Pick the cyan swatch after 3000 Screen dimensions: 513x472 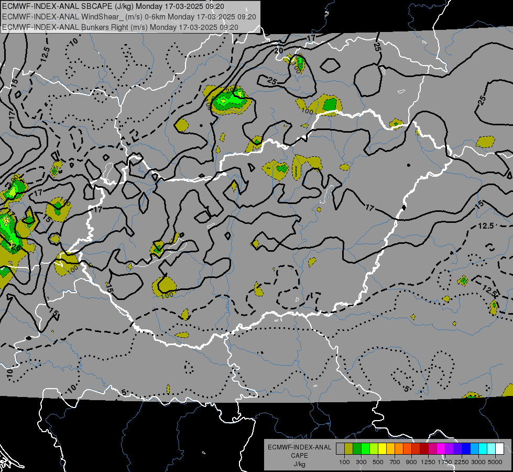click(483, 448)
